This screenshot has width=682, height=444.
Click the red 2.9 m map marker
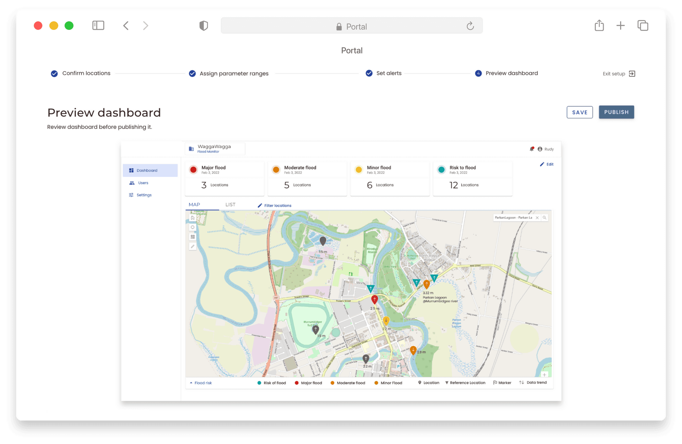pos(374,299)
